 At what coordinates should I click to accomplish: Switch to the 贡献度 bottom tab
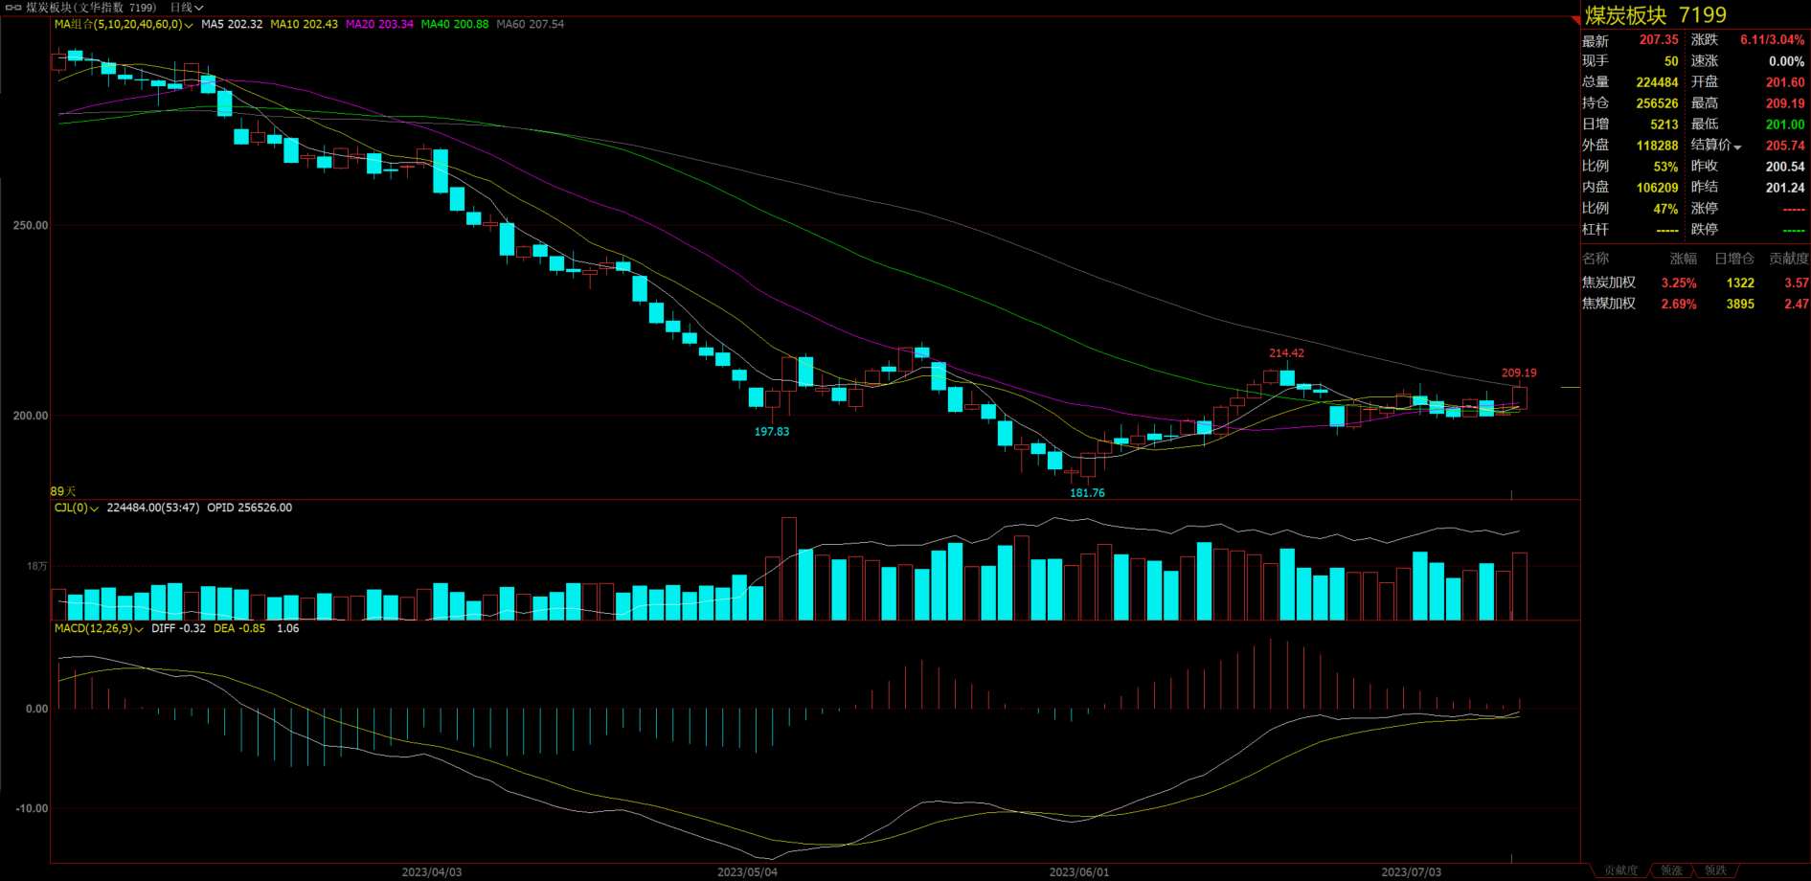(x=1620, y=870)
